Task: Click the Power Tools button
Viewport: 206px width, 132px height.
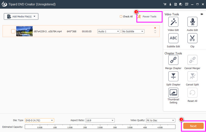Action: point(147,16)
